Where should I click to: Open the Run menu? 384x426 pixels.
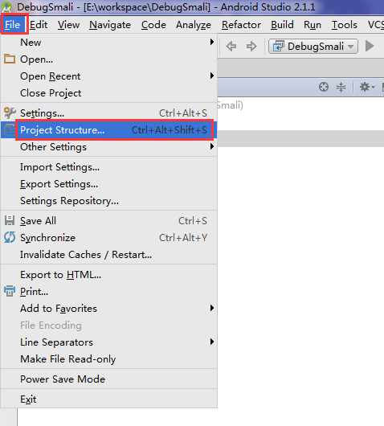(x=313, y=25)
